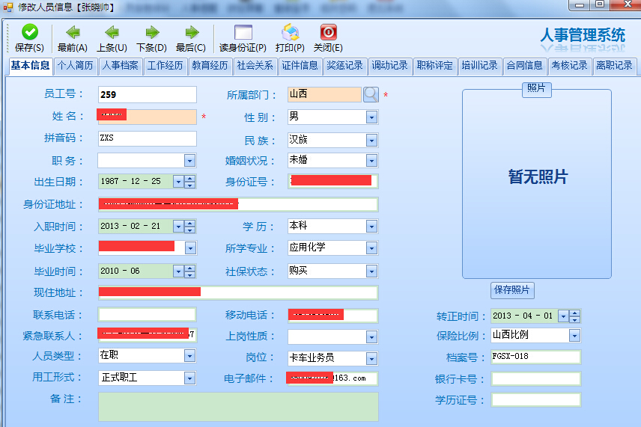Switch to the 合同信息 tab
This screenshot has height=427, width=641.
[524, 66]
